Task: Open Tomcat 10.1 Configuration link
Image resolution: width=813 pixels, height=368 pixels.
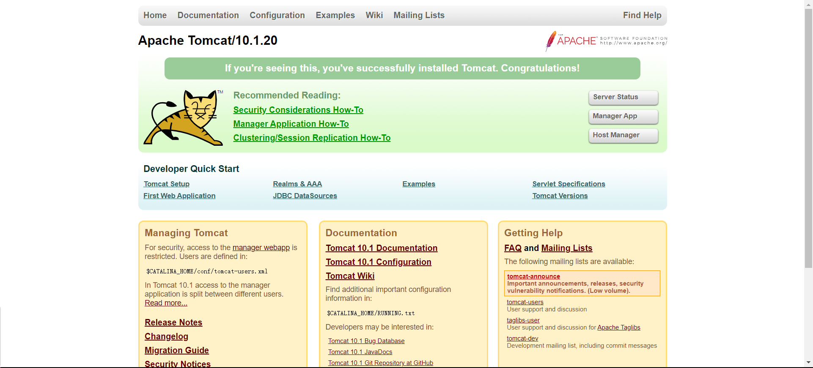Action: (x=379, y=262)
